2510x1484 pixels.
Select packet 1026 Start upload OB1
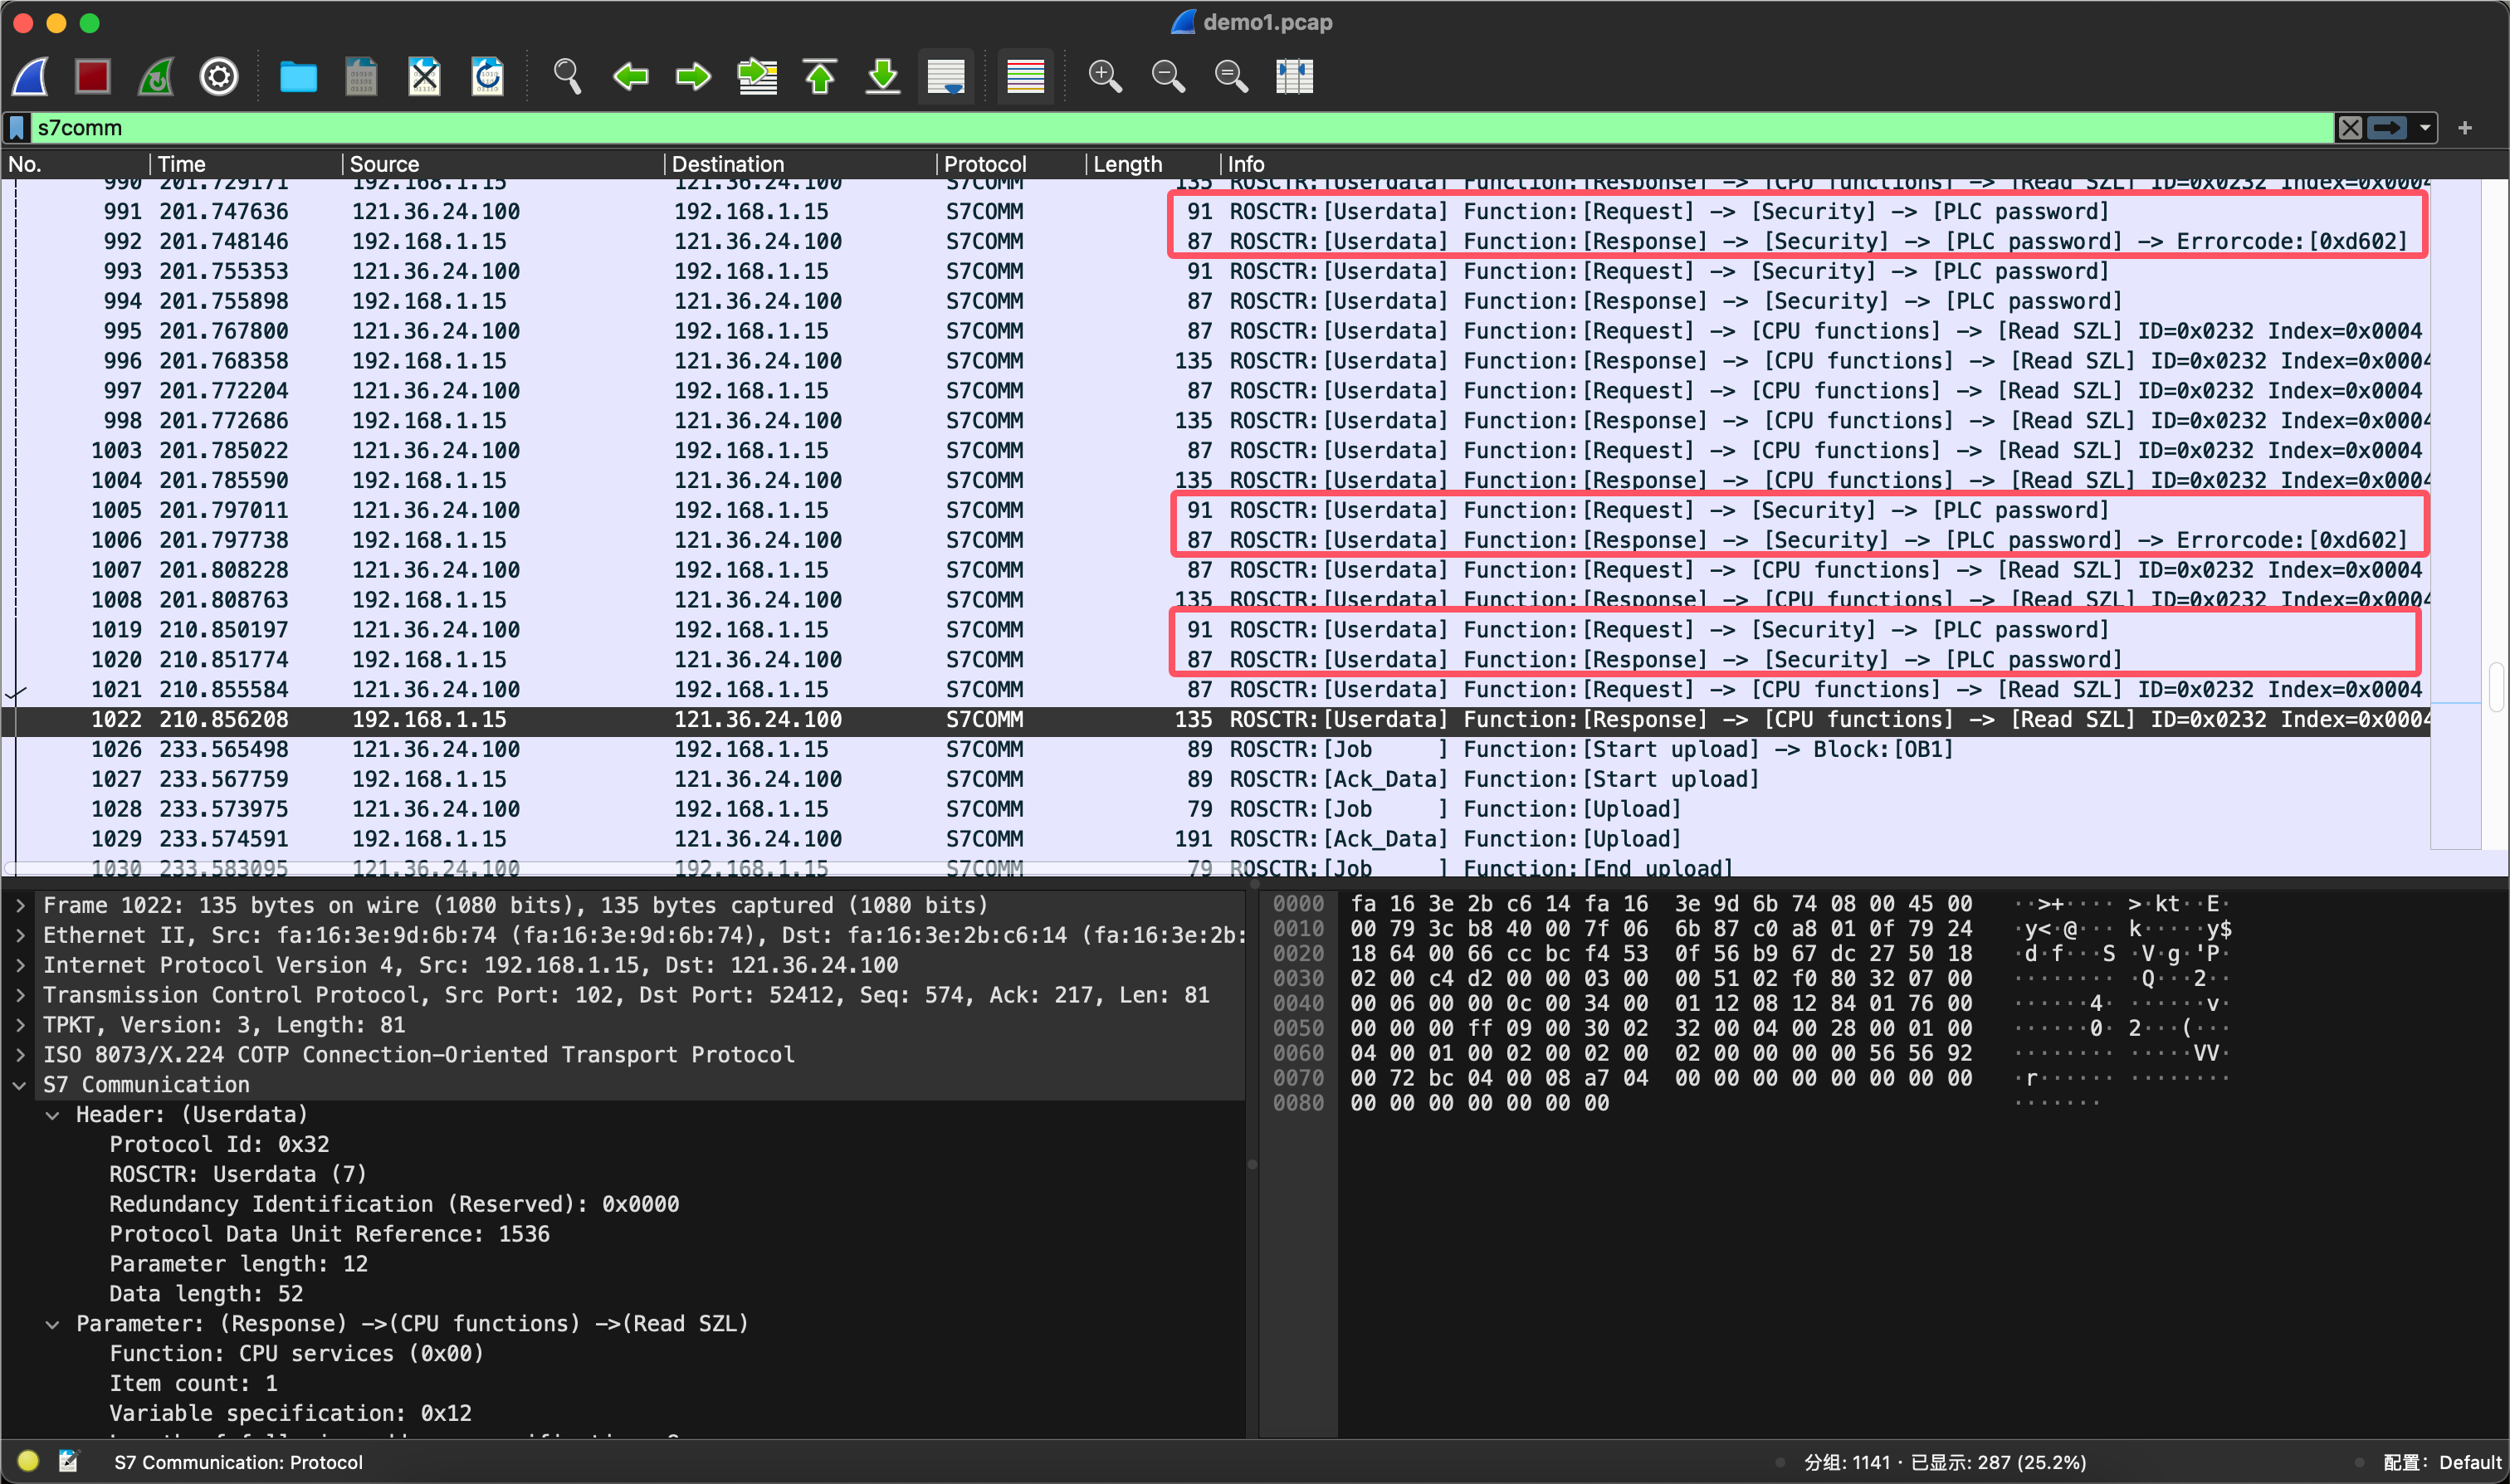(1215, 750)
